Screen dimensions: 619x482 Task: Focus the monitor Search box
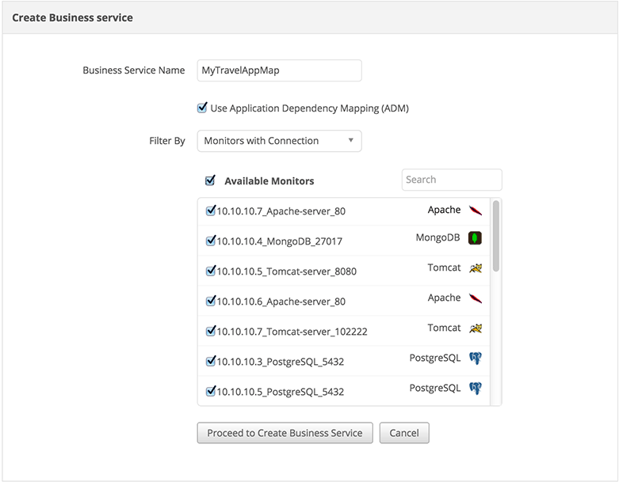point(452,180)
